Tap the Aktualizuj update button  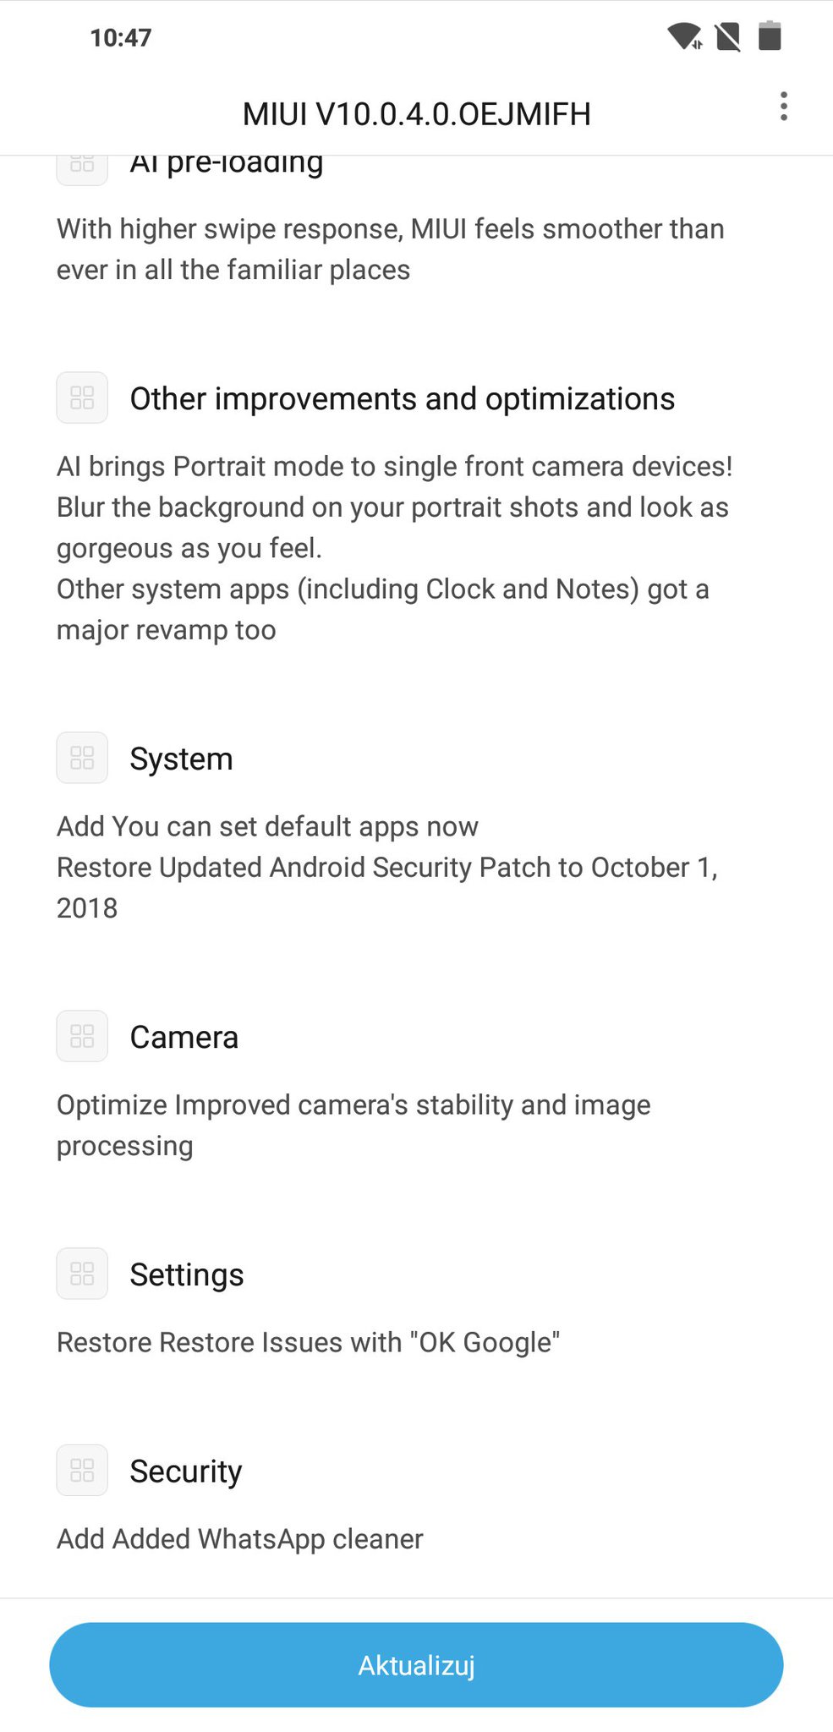click(x=416, y=1664)
